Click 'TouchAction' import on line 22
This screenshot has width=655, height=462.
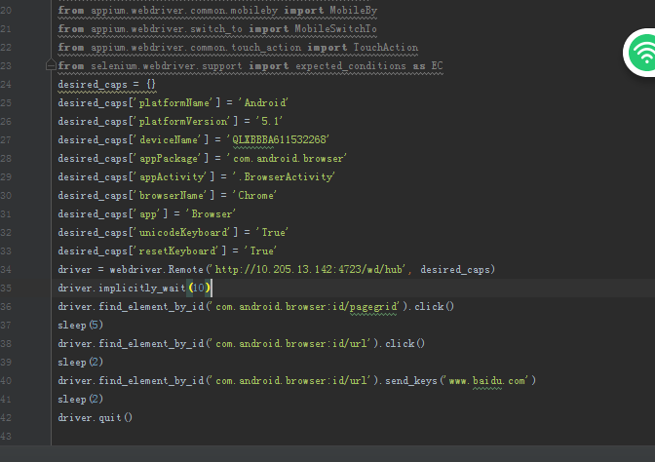[x=386, y=47]
